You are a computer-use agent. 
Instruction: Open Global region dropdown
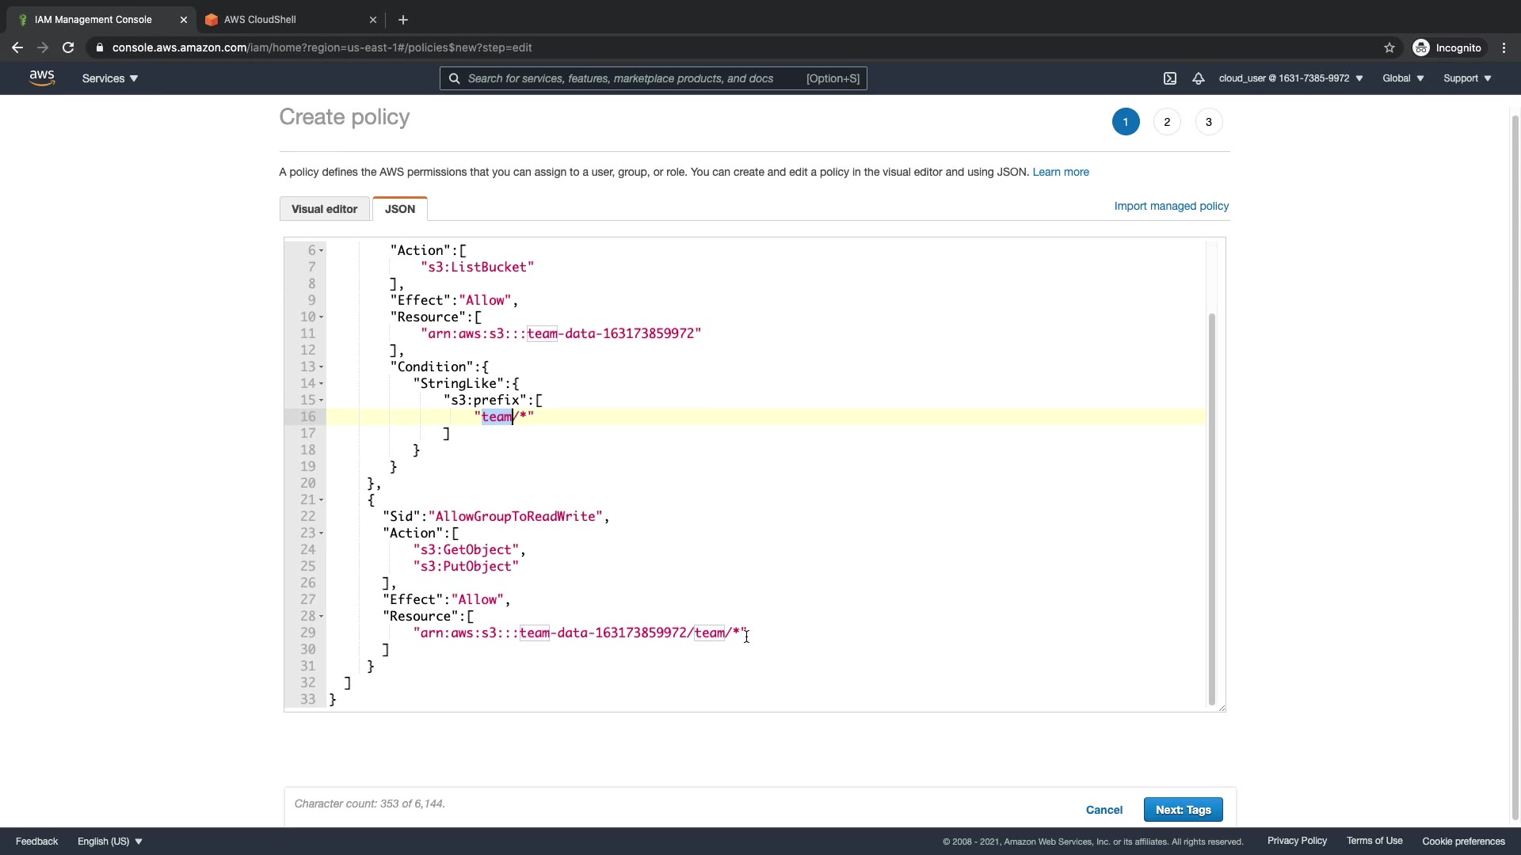coord(1403,78)
